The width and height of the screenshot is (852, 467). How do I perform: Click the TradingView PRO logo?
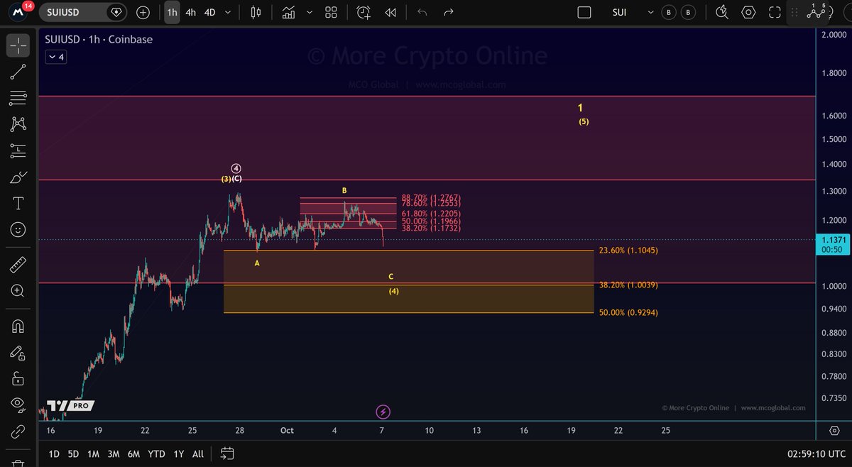pos(70,406)
